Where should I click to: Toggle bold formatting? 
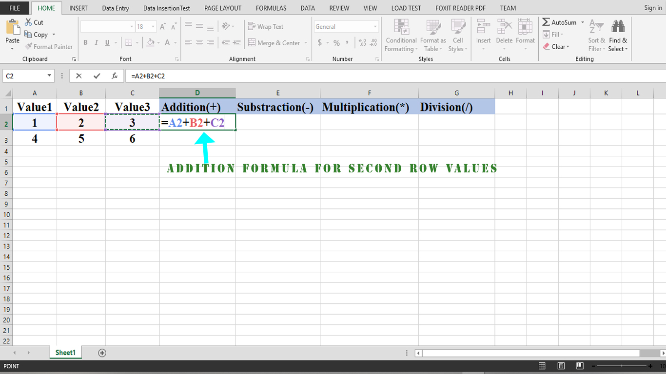click(x=85, y=43)
